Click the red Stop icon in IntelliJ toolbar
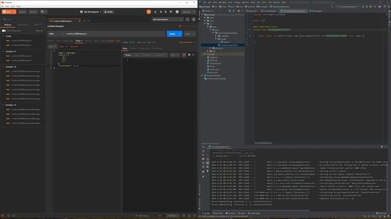Screen dimensions: 391x219 375,7
